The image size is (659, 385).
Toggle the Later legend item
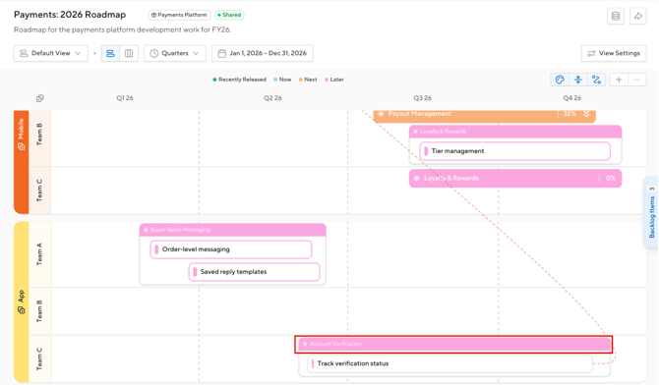pyautogui.click(x=333, y=80)
